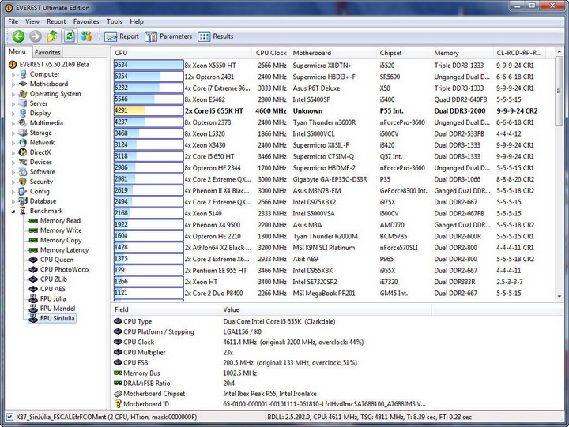This screenshot has width=569, height=427.
Task: Select the Devices tree icon
Action: coord(23,162)
